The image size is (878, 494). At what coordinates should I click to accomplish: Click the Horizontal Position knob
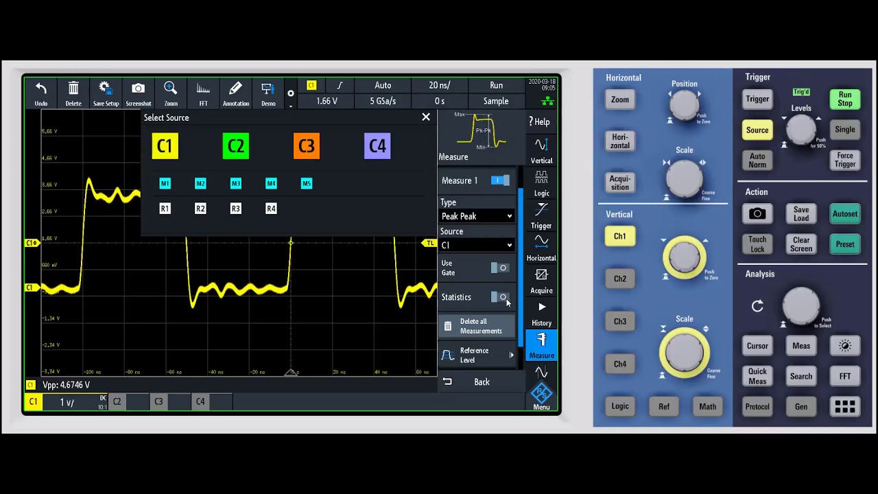point(684,105)
